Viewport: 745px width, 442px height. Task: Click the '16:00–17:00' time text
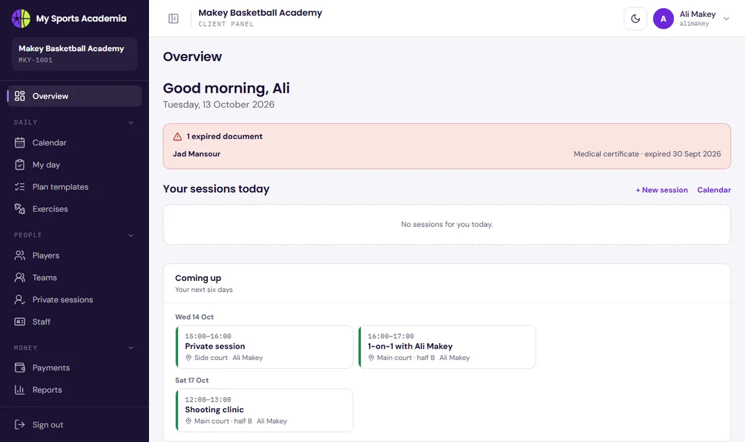391,336
